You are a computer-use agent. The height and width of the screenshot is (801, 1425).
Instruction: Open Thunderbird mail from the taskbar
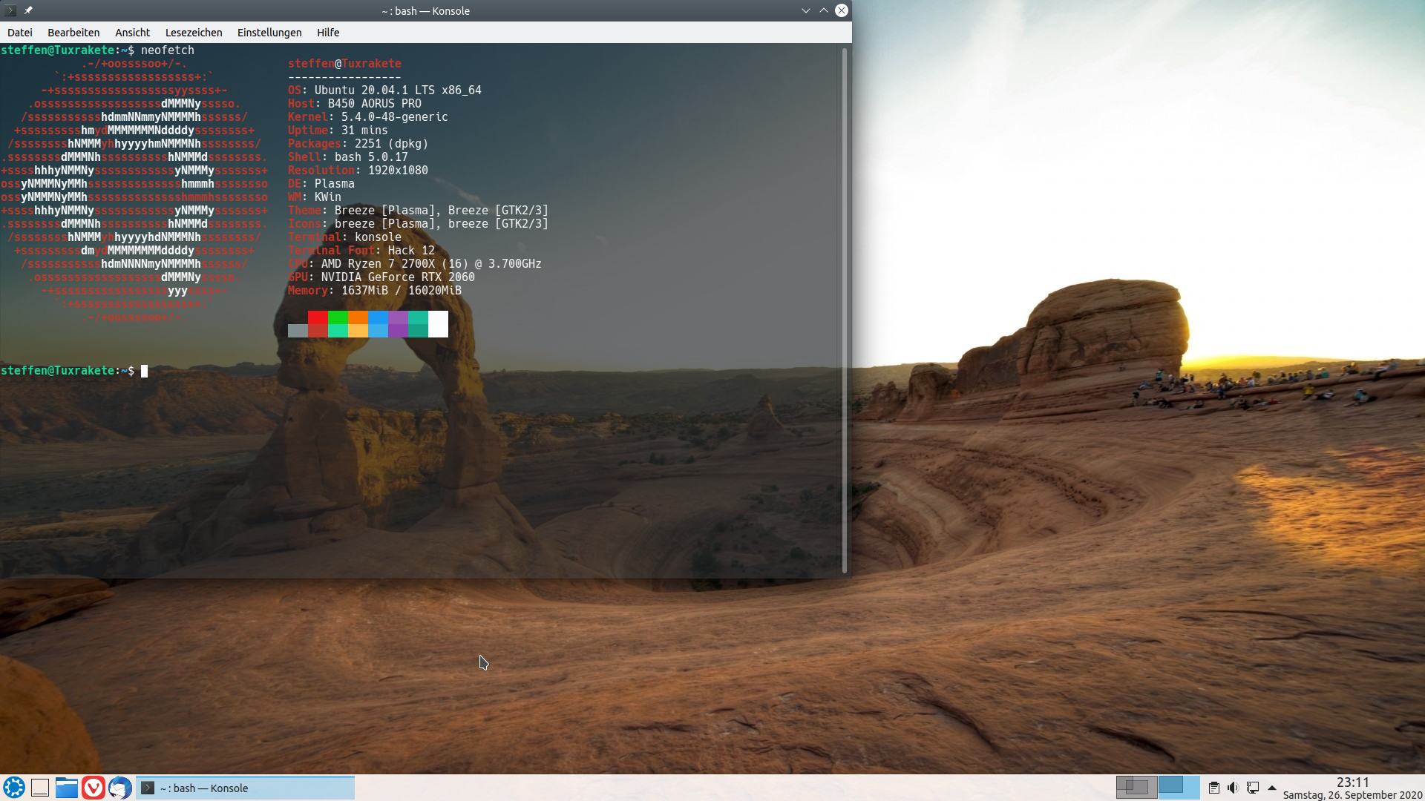click(x=120, y=788)
